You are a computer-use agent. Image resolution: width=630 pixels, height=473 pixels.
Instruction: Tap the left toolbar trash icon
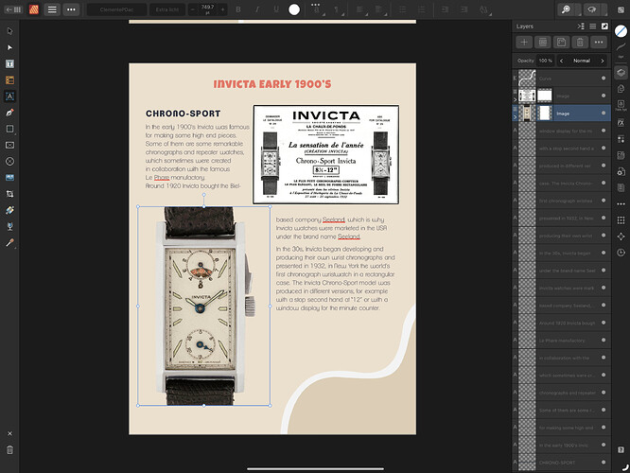(10, 450)
